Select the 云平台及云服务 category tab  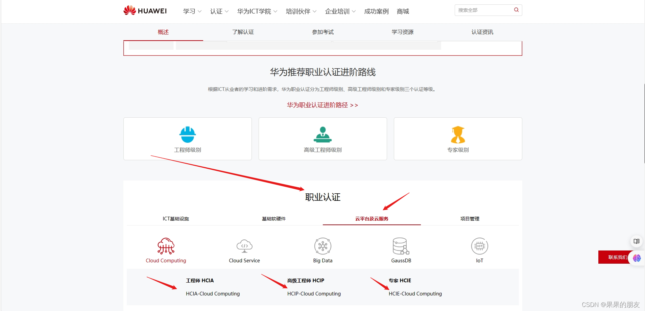pos(372,219)
